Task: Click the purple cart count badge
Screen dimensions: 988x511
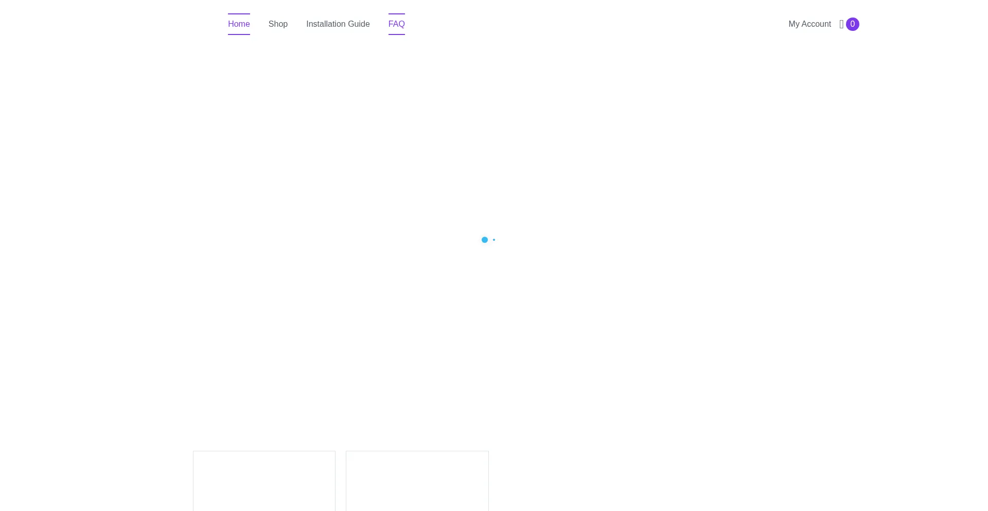Action: [x=853, y=24]
